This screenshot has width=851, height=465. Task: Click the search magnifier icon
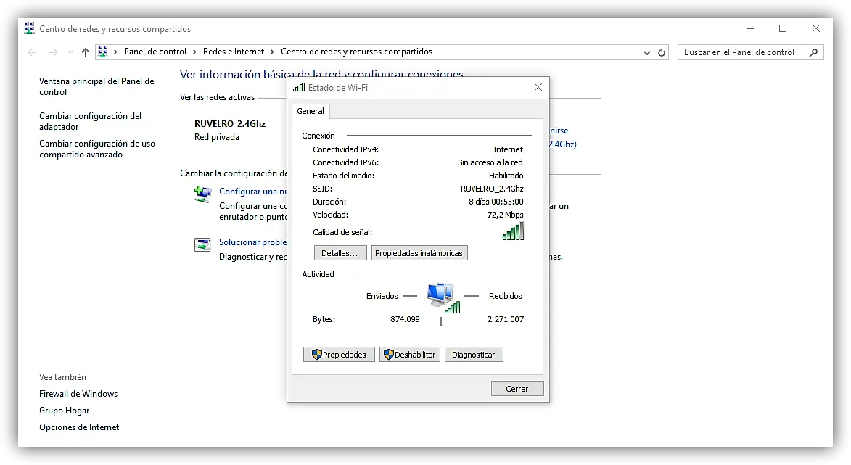point(813,52)
